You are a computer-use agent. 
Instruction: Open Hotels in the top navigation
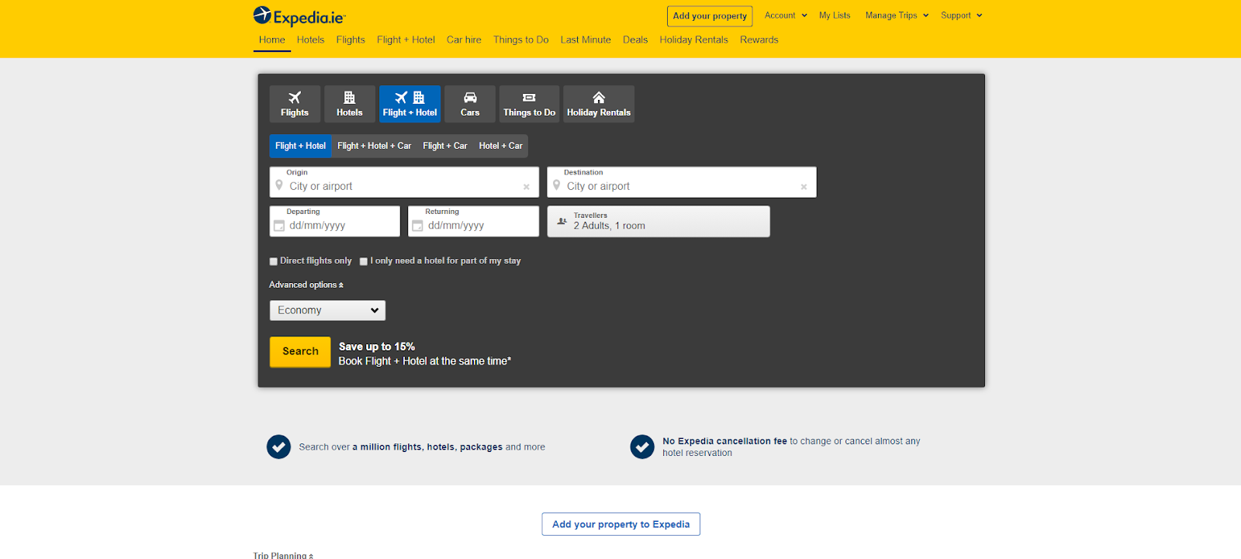310,40
